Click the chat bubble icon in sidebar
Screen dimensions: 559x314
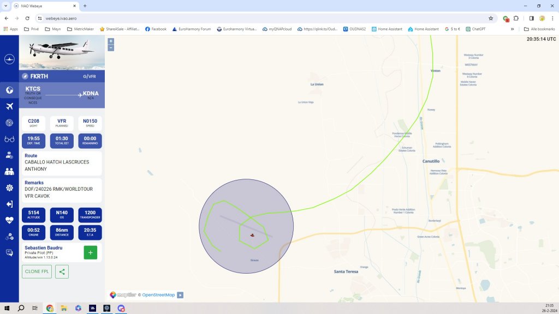click(x=9, y=252)
